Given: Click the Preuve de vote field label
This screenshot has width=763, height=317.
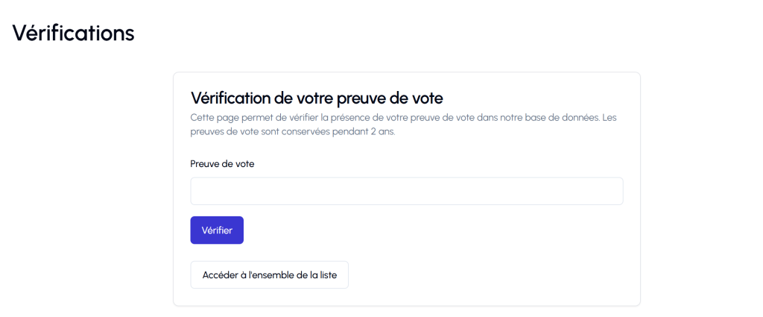Looking at the screenshot, I should pyautogui.click(x=222, y=164).
